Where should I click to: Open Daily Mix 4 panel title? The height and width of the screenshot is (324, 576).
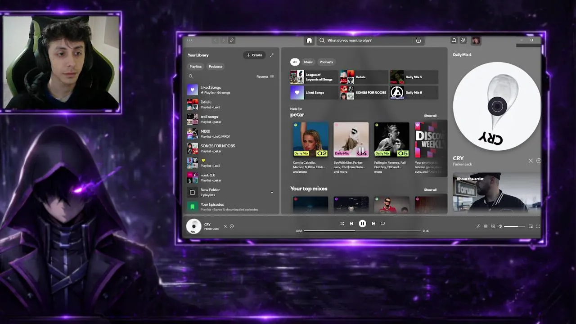(x=462, y=55)
